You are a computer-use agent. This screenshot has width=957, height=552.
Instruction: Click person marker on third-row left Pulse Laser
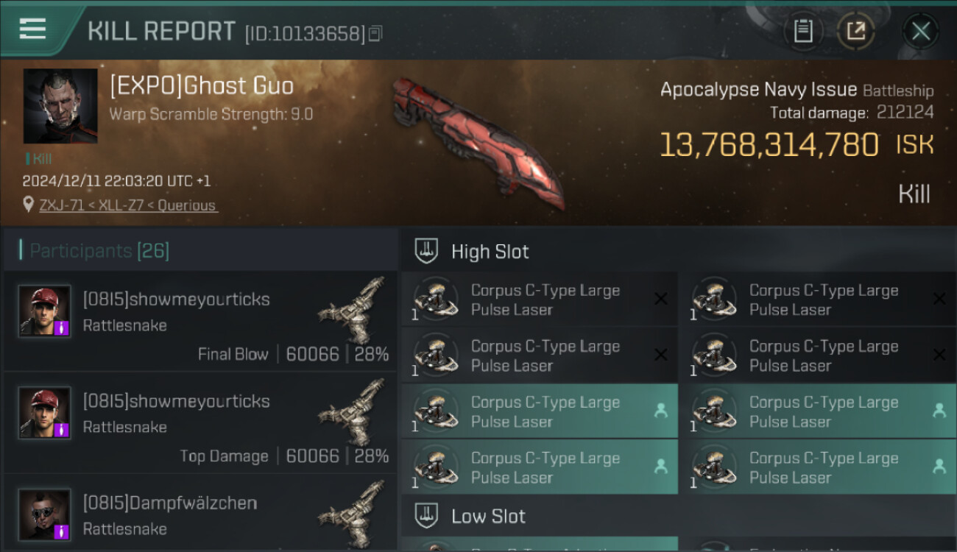click(661, 411)
